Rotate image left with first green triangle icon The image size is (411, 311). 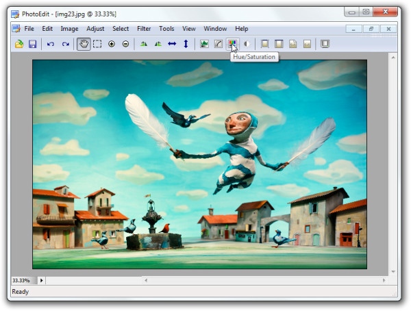(x=144, y=44)
